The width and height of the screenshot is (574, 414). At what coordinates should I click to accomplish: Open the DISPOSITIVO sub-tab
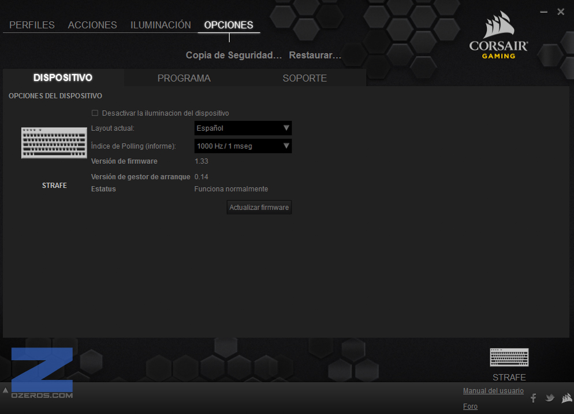click(63, 77)
